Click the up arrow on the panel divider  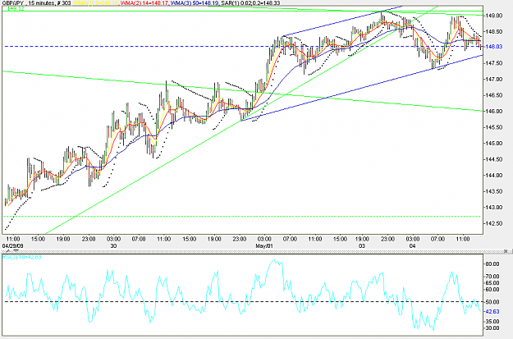pyautogui.click(x=8, y=251)
